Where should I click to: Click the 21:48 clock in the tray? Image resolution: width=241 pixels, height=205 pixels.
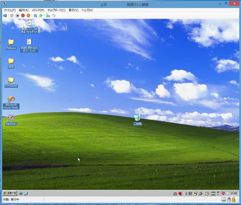[x=234, y=193]
